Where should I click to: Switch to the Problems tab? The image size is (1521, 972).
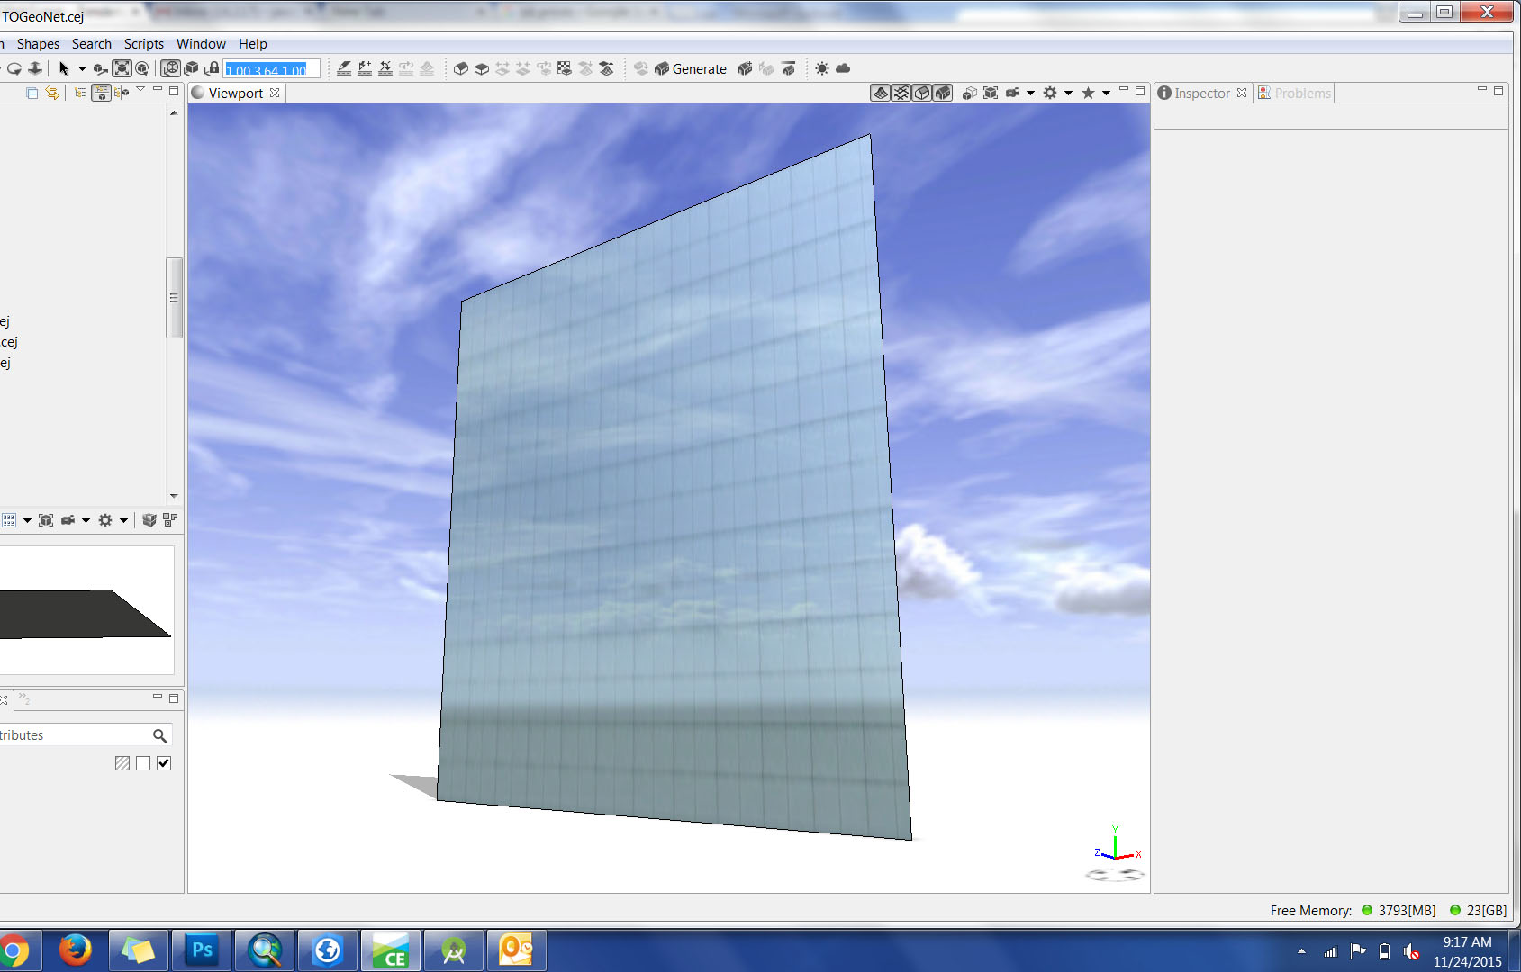pos(1294,93)
